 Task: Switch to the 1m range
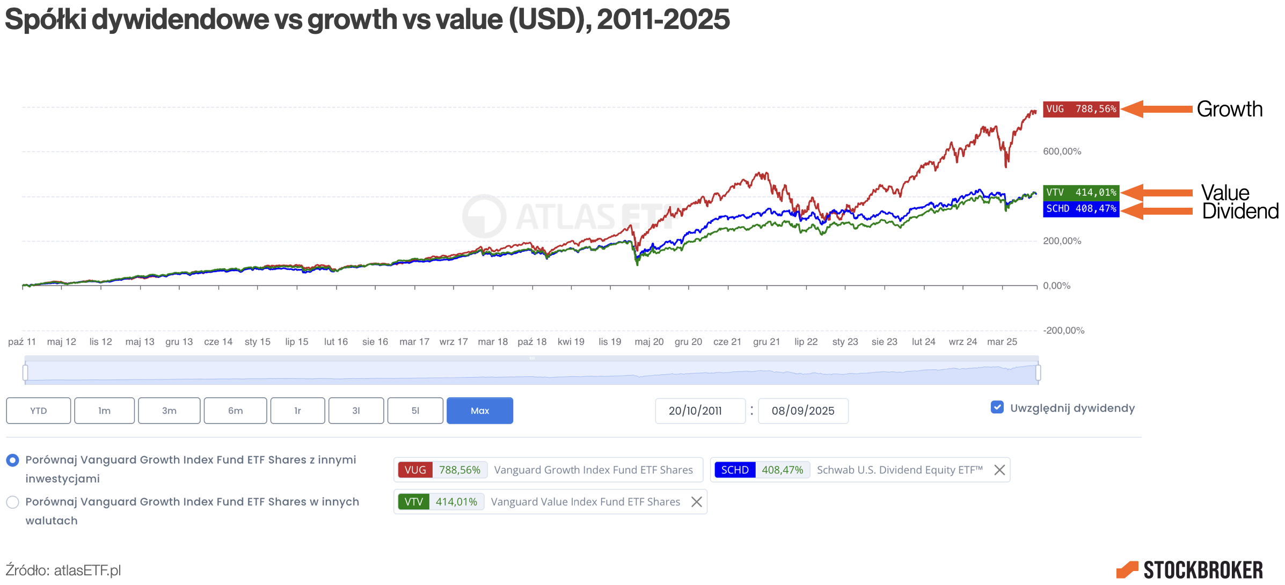coord(104,411)
